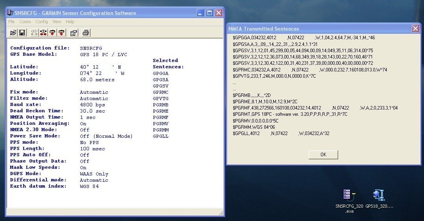Click the 'Configuration file:' label

(x=40, y=48)
